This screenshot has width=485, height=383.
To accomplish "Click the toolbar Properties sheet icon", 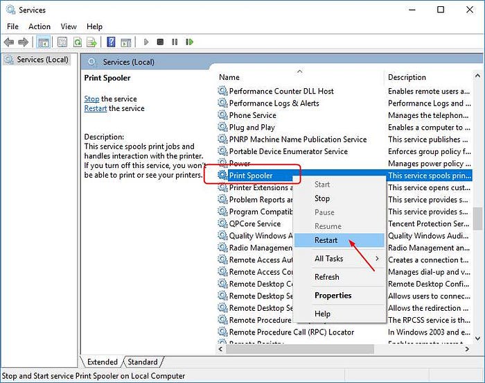I will point(62,42).
